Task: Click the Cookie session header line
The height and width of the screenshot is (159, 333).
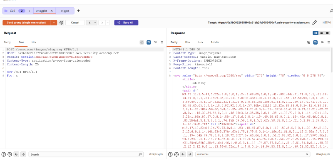Action: click(x=50, y=57)
